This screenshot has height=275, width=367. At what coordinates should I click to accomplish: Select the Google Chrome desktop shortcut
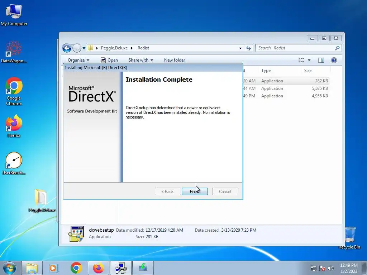14,91
